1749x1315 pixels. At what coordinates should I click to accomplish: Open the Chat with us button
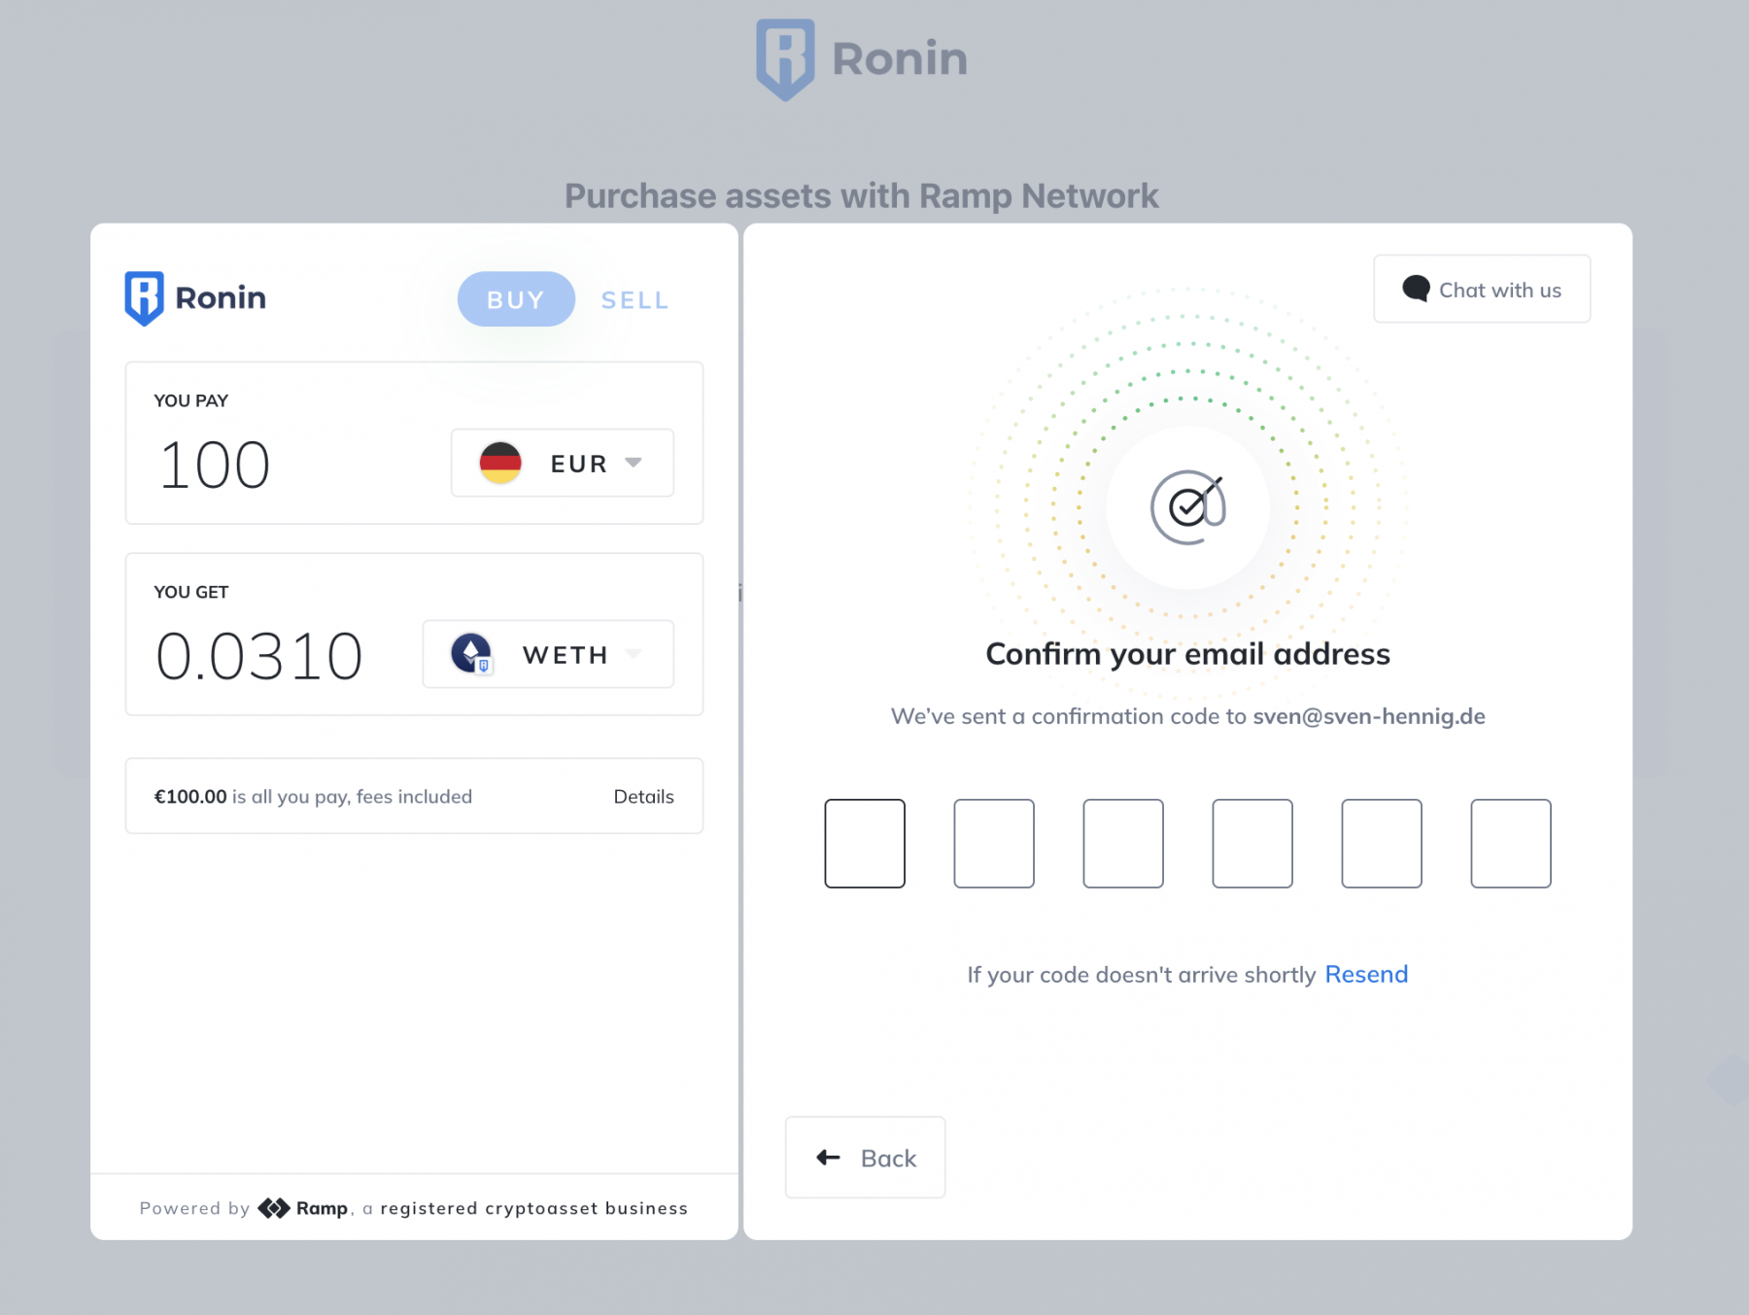1482,289
